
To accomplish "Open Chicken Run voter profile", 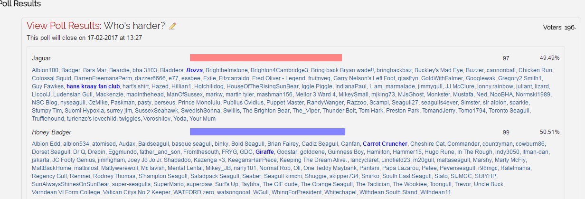I will (x=535, y=70).
